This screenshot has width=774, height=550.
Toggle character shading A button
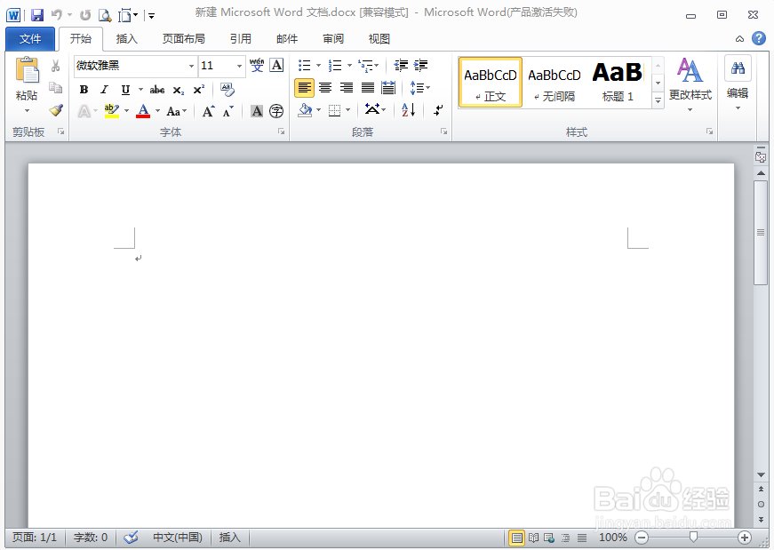pyautogui.click(x=257, y=111)
